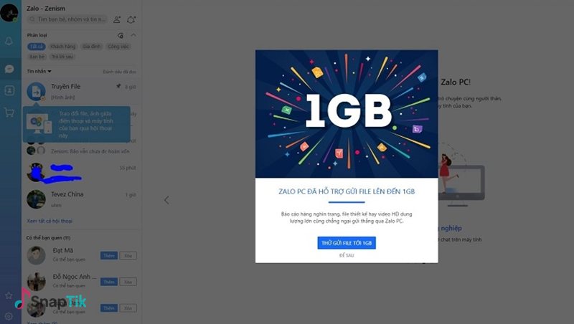Click the ĐỂ SAU link in dialog
Screen dimensions: 574x324
point(347,255)
